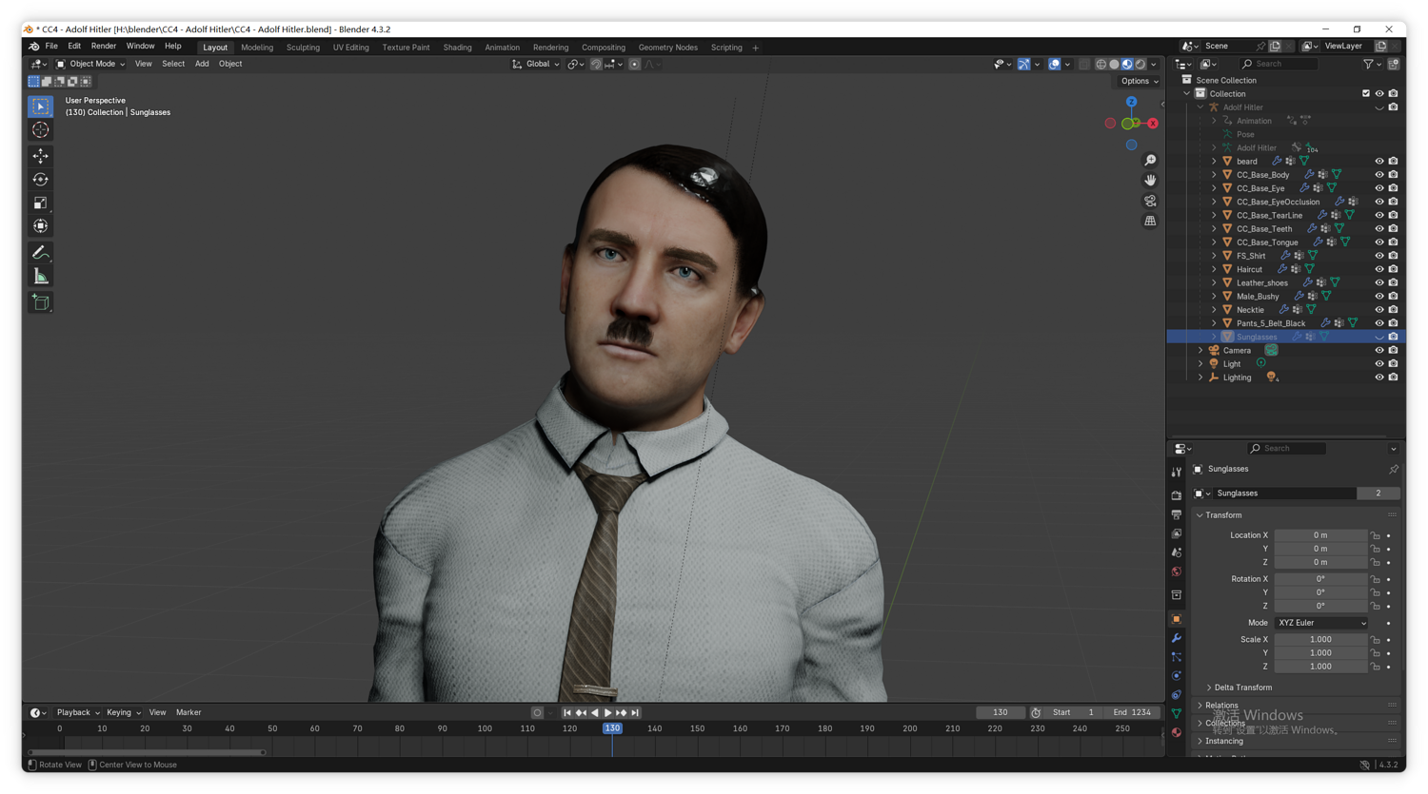Screen dimensions: 1428x794
Task: Choose the Add Cube tool
Action: tap(40, 302)
